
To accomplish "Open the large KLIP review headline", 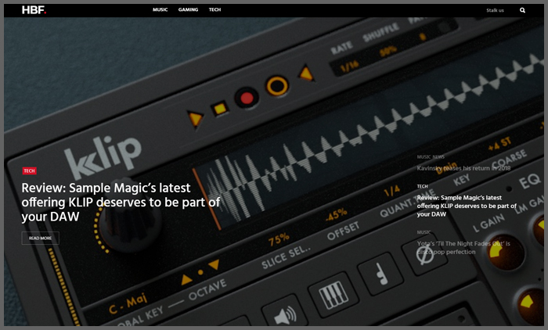I will point(121,203).
